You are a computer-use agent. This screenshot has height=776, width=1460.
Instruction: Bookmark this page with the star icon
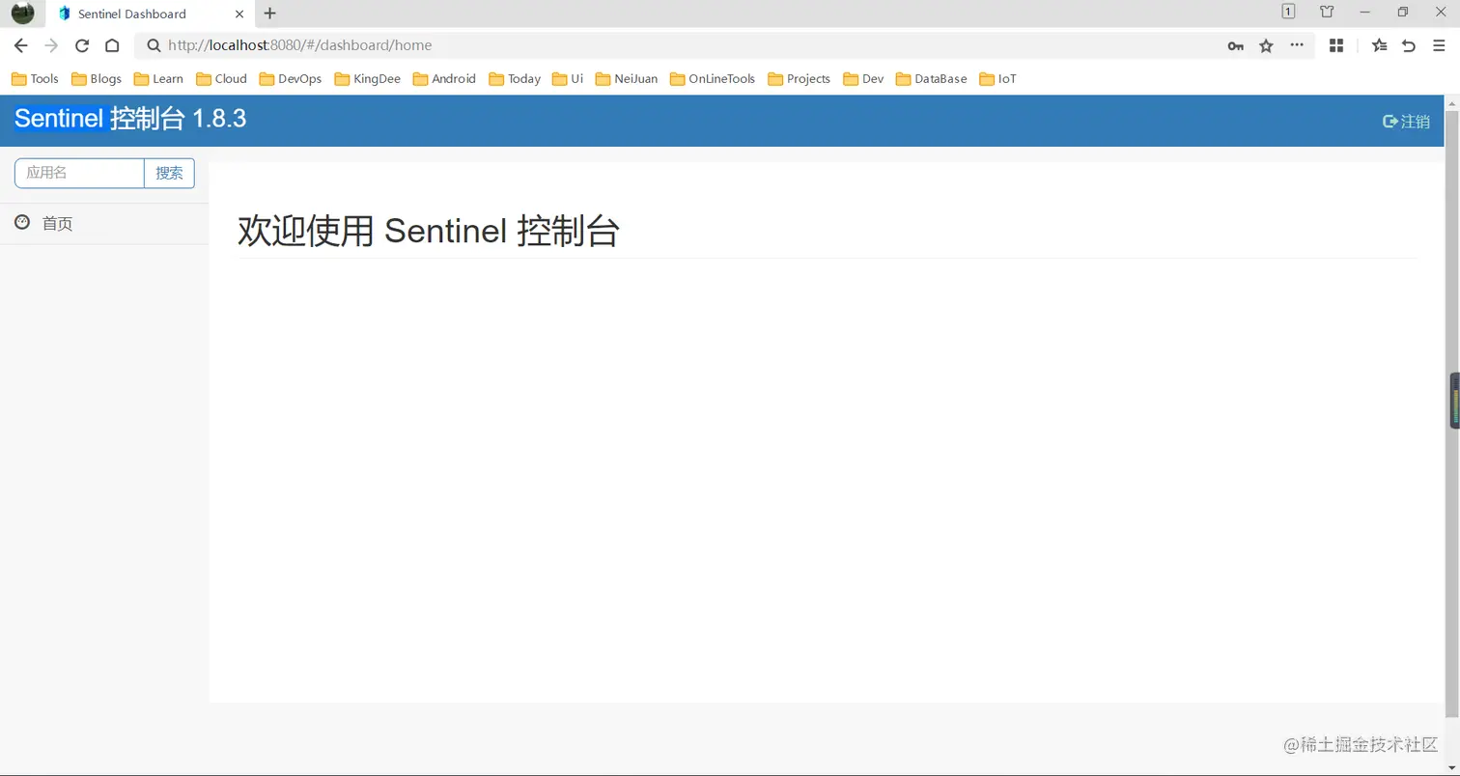click(x=1266, y=45)
